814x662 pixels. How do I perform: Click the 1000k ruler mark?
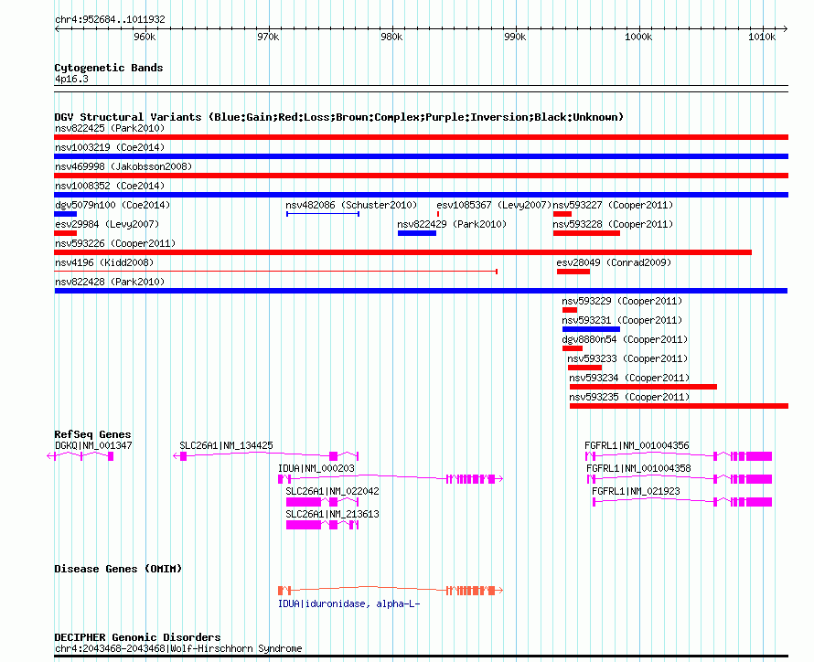[638, 37]
